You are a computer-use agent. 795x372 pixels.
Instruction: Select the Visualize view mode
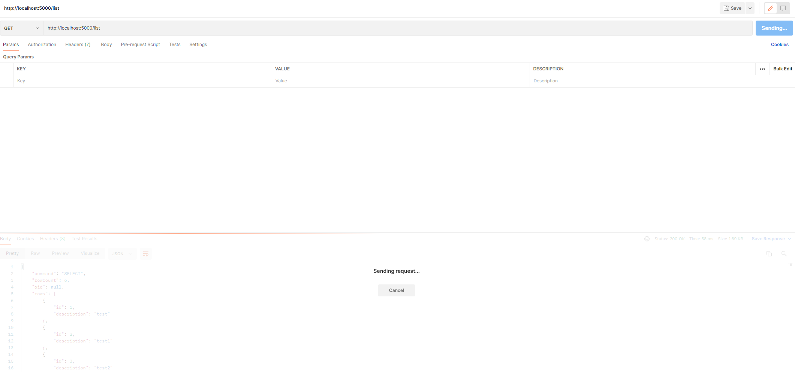pyautogui.click(x=90, y=253)
